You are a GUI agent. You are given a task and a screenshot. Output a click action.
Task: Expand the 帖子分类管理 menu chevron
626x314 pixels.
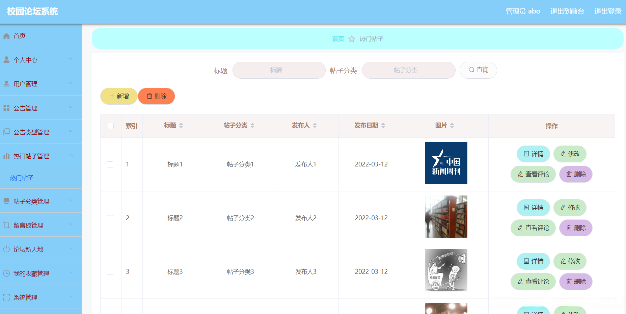click(x=71, y=200)
